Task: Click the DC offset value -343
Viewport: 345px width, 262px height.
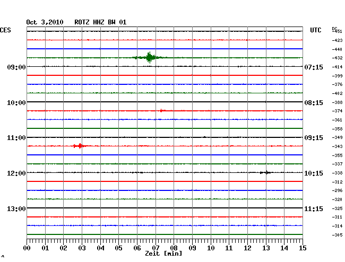Action: tap(337, 146)
